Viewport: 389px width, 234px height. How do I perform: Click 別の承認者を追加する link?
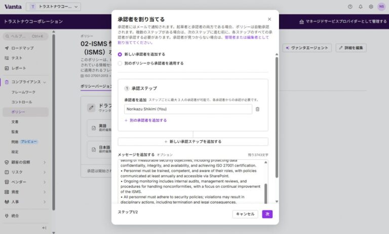[146, 120]
